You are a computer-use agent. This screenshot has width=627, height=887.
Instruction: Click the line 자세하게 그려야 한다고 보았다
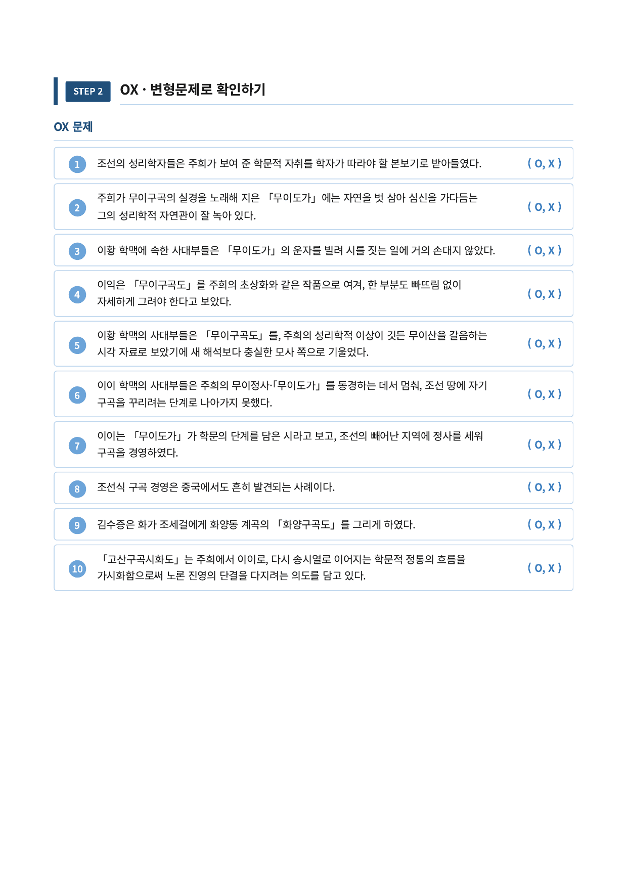164,301
